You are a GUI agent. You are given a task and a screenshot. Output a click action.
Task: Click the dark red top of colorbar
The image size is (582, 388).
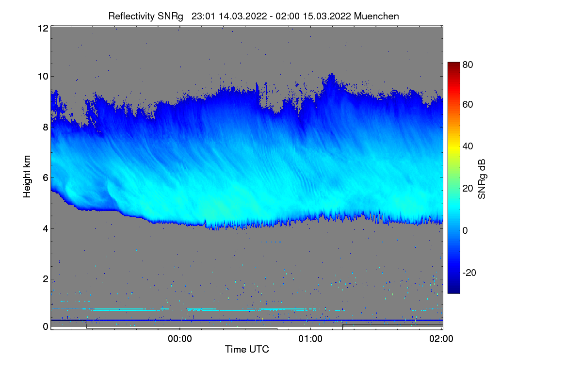[x=453, y=65]
